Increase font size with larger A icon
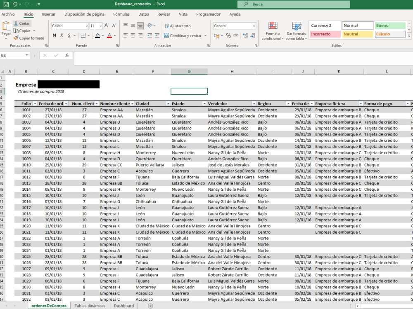Image resolution: width=413 pixels, height=309 pixels. (x=107, y=26)
